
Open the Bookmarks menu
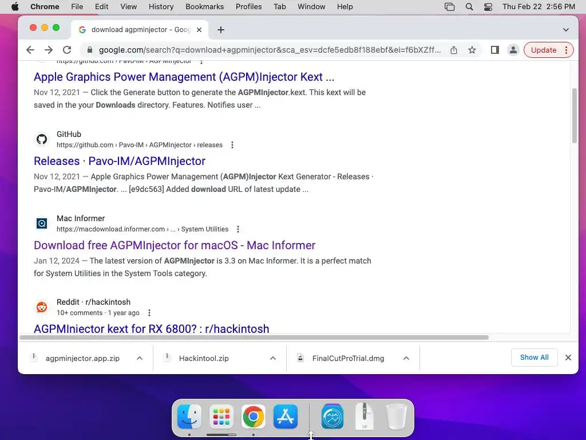click(204, 7)
